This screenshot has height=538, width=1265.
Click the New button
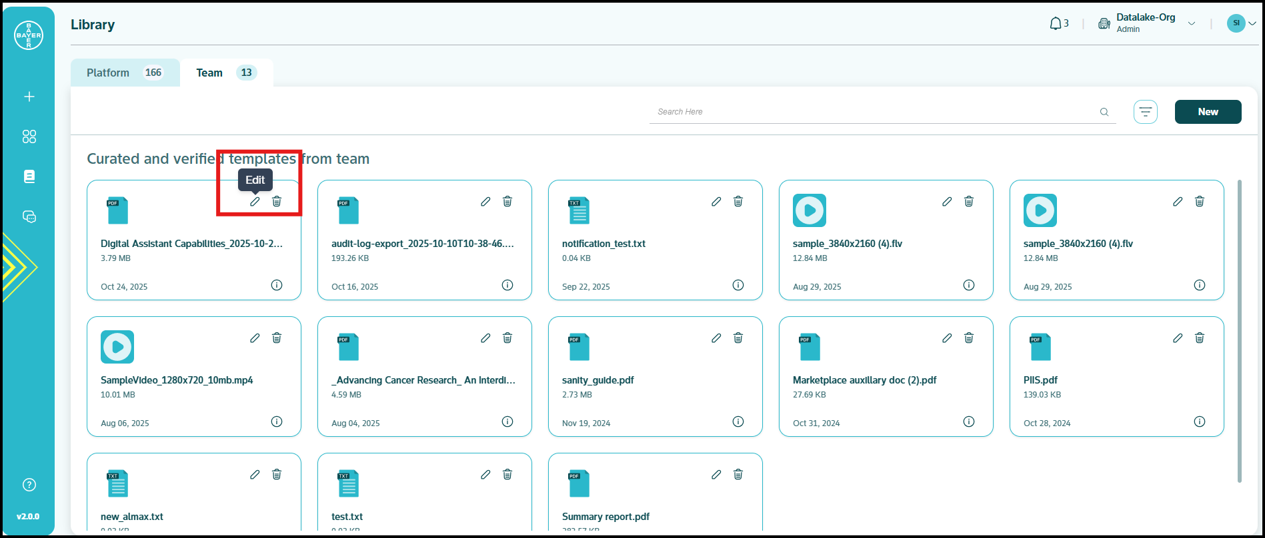point(1208,112)
